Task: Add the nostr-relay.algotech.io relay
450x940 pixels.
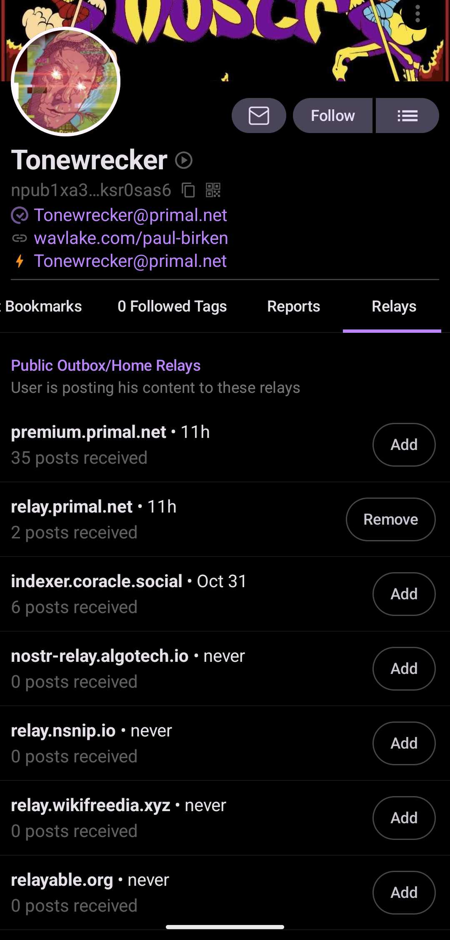Action: 404,669
